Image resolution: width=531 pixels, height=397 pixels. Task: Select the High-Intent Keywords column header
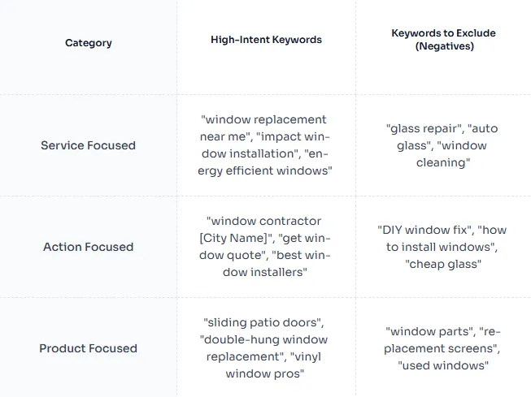click(266, 40)
